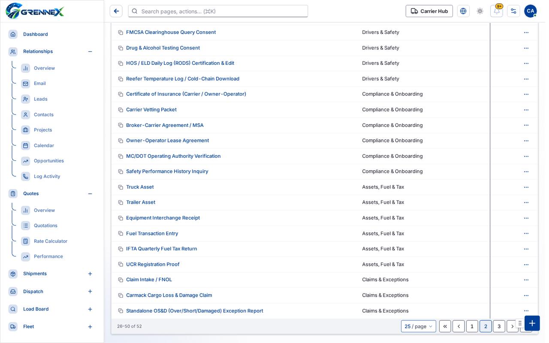Open the Rate Calculator icon
This screenshot has width=549, height=343.
click(x=26, y=241)
